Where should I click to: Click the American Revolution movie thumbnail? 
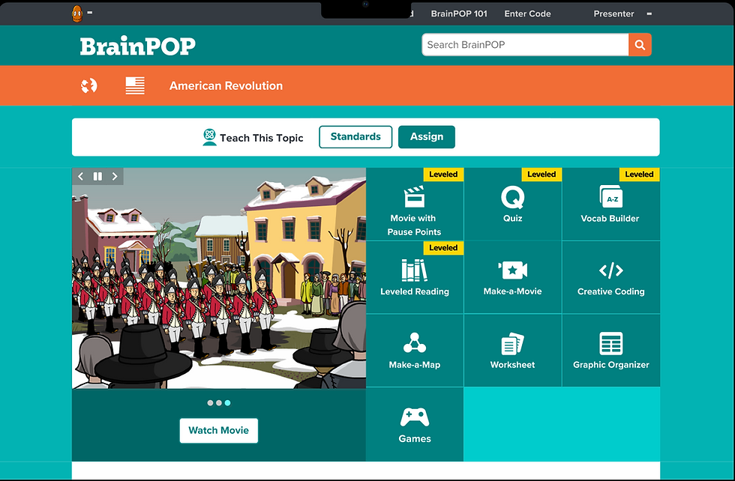click(x=219, y=278)
